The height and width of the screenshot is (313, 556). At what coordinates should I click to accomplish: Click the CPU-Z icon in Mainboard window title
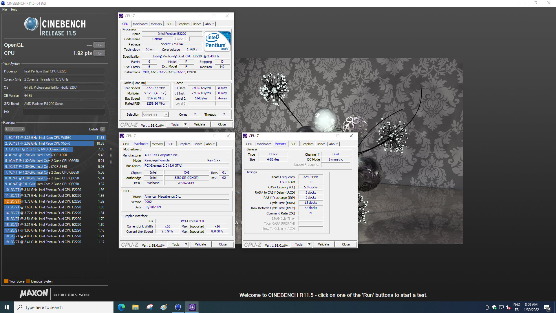[x=122, y=136]
